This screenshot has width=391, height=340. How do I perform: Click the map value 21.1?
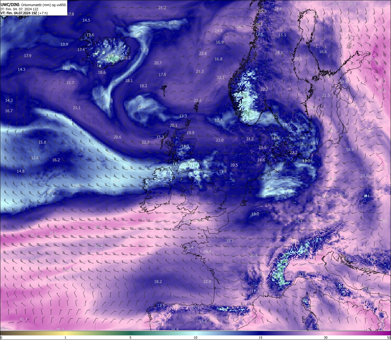point(77,108)
